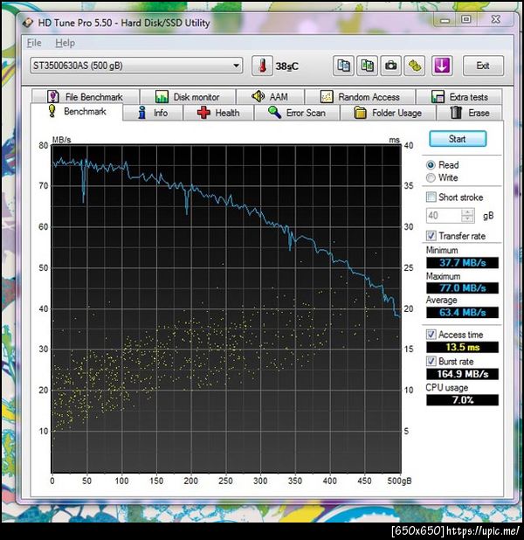Click the Average 63.4 MB/s value

(x=462, y=312)
